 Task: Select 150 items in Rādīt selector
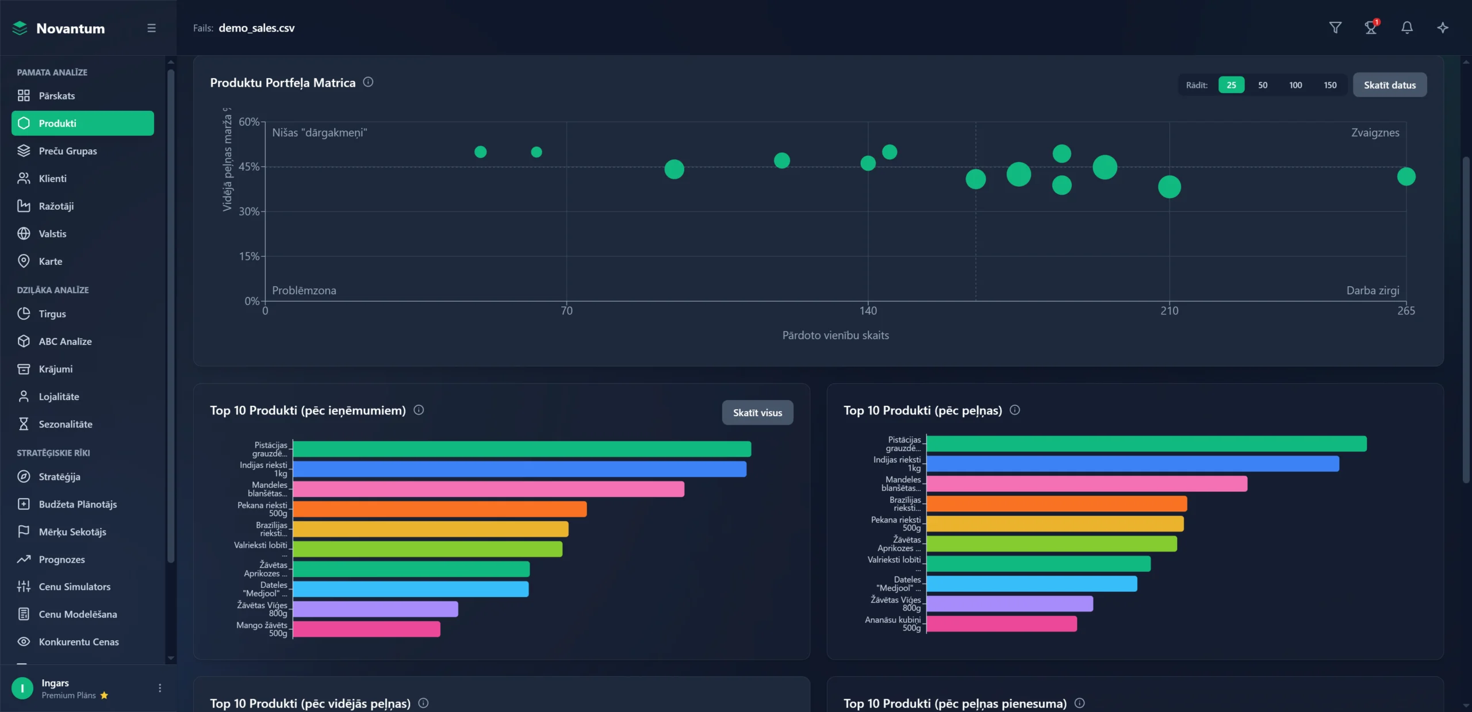point(1330,85)
